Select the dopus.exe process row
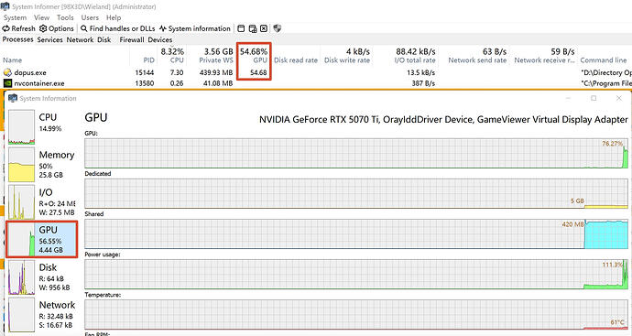Viewport: 632px width, 336px height. 316,72
